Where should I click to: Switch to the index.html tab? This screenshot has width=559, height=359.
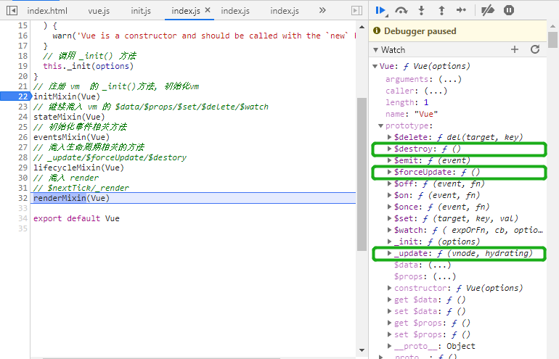tap(47, 11)
